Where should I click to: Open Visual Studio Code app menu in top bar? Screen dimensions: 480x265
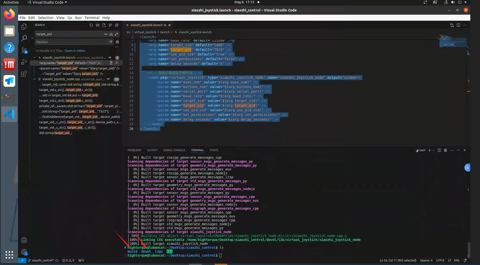pos(47,2)
